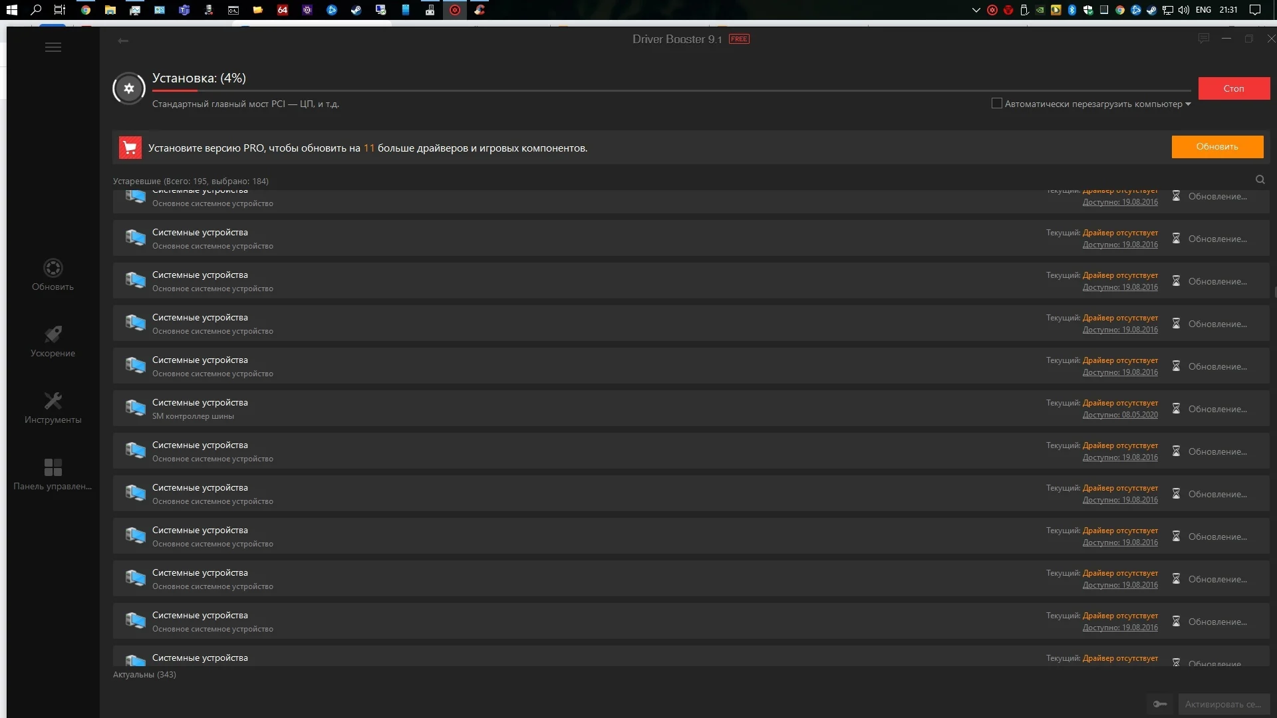Click the shopping cart PRO icon

130,148
